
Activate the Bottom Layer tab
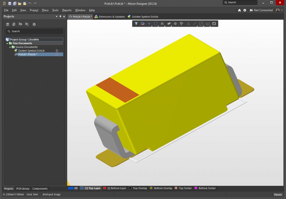tap(116, 188)
